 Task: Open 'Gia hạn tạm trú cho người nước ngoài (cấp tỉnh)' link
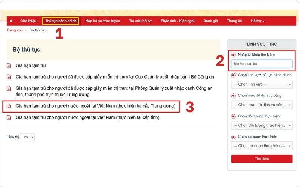[87, 118]
